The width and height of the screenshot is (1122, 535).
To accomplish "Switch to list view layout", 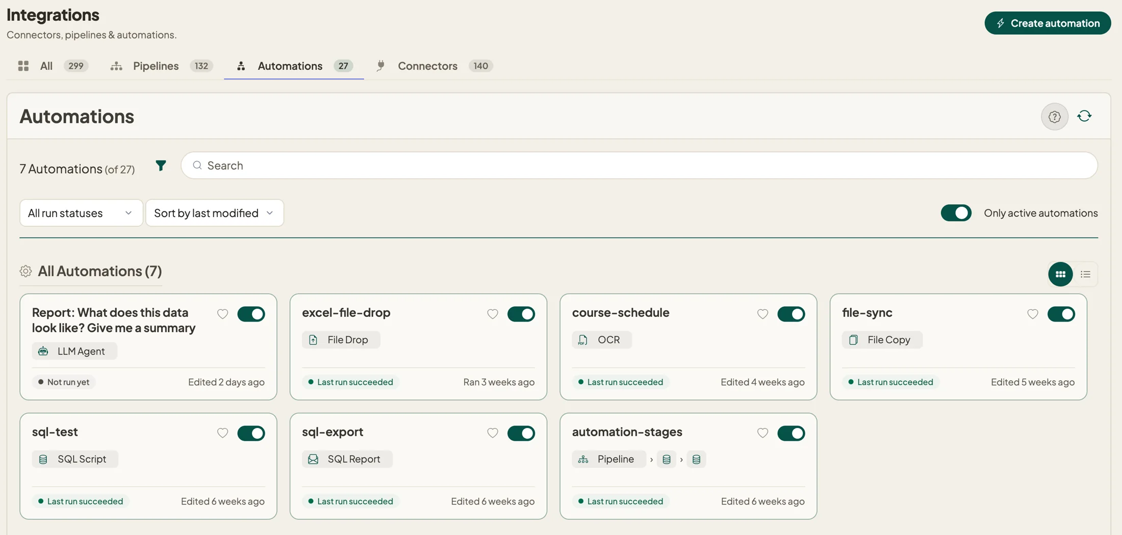I will pos(1085,274).
